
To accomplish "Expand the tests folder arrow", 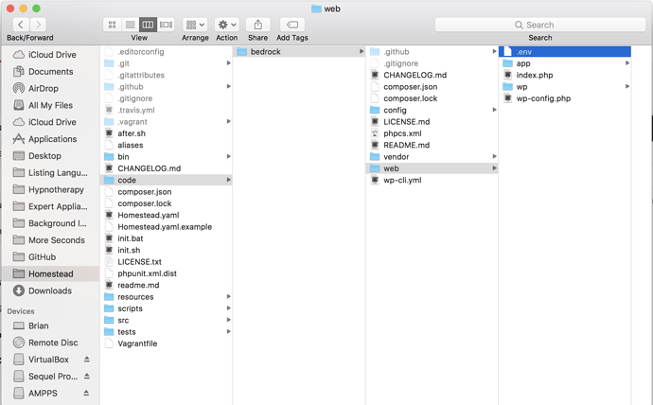I will 229,331.
